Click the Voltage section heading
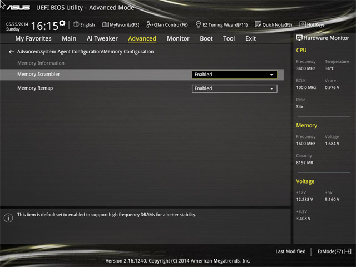The width and height of the screenshot is (356, 267). tap(305, 181)
